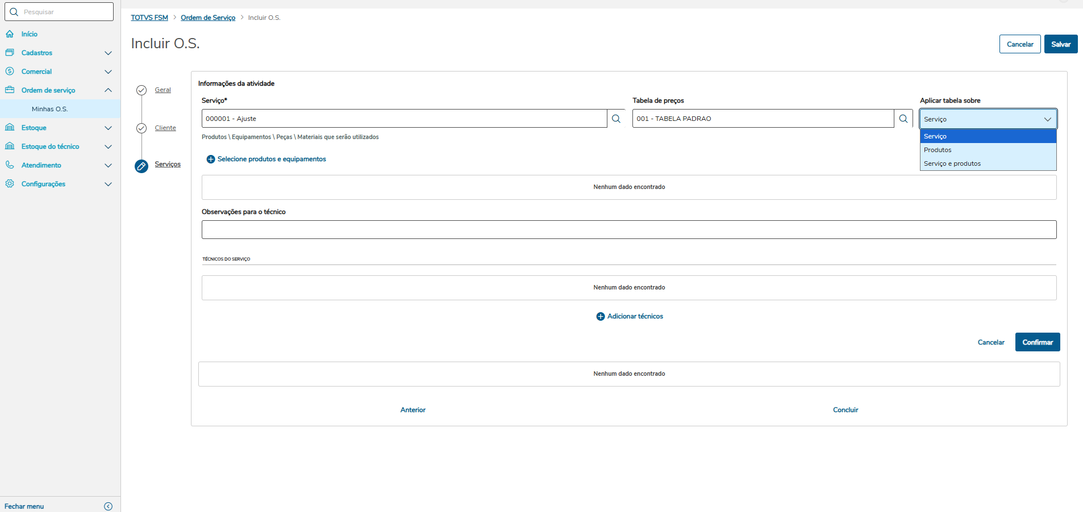The width and height of the screenshot is (1083, 512).
Task: Click the Atendimento phone icon
Action: [x=10, y=165]
